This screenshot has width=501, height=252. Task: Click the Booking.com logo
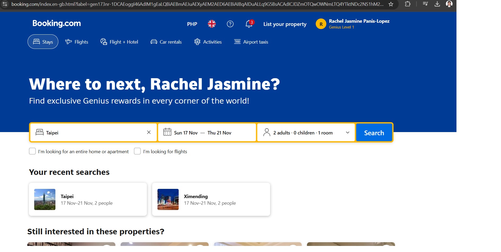(56, 24)
